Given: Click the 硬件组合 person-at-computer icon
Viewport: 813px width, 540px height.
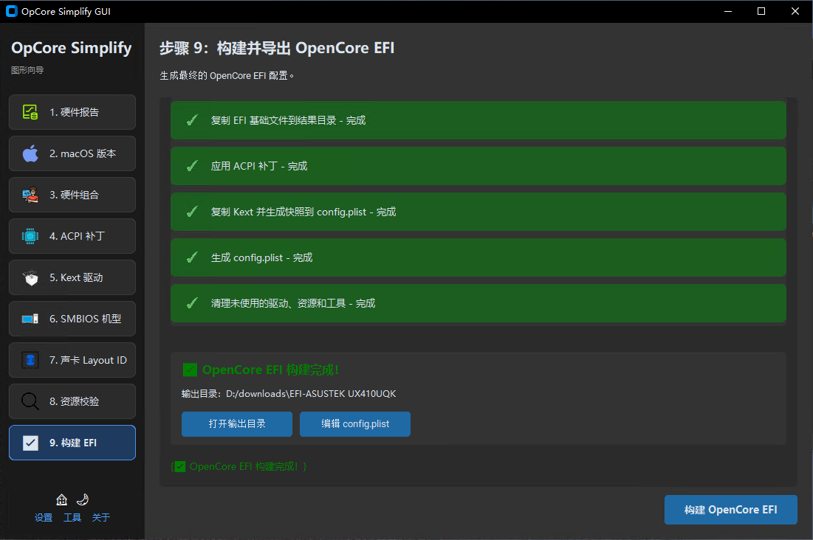Looking at the screenshot, I should click(x=30, y=195).
